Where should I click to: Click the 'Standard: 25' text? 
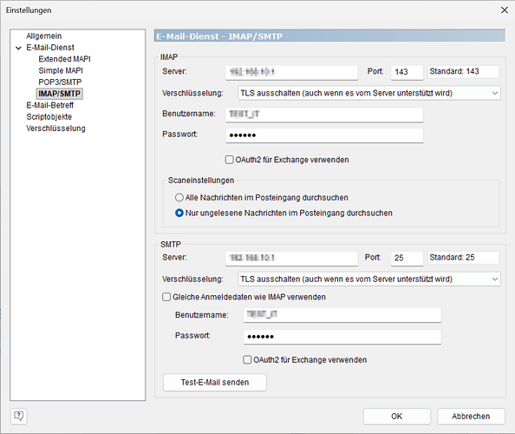452,258
